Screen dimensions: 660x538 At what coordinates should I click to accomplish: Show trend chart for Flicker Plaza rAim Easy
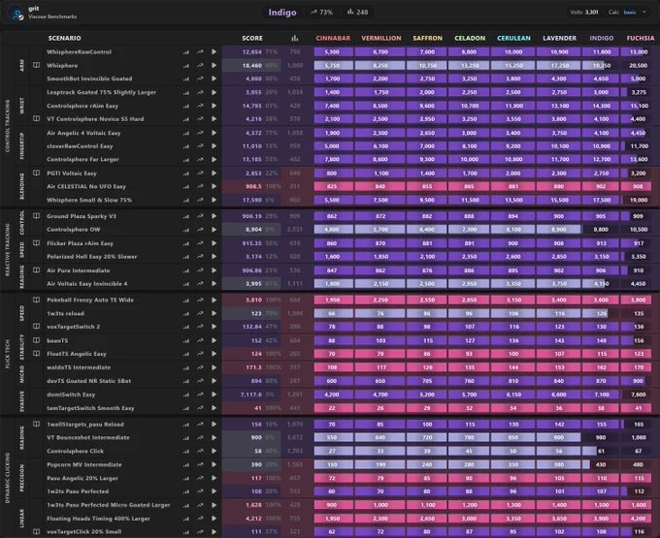coord(200,243)
